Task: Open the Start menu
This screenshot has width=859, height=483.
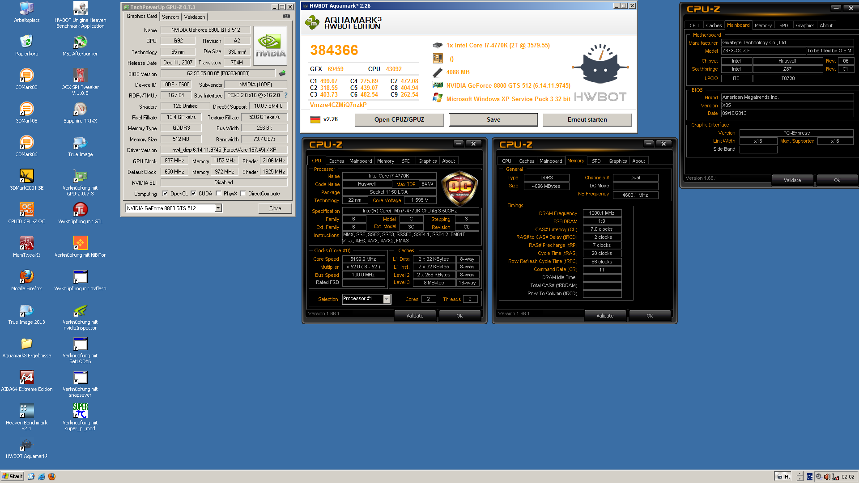Action: (x=12, y=476)
